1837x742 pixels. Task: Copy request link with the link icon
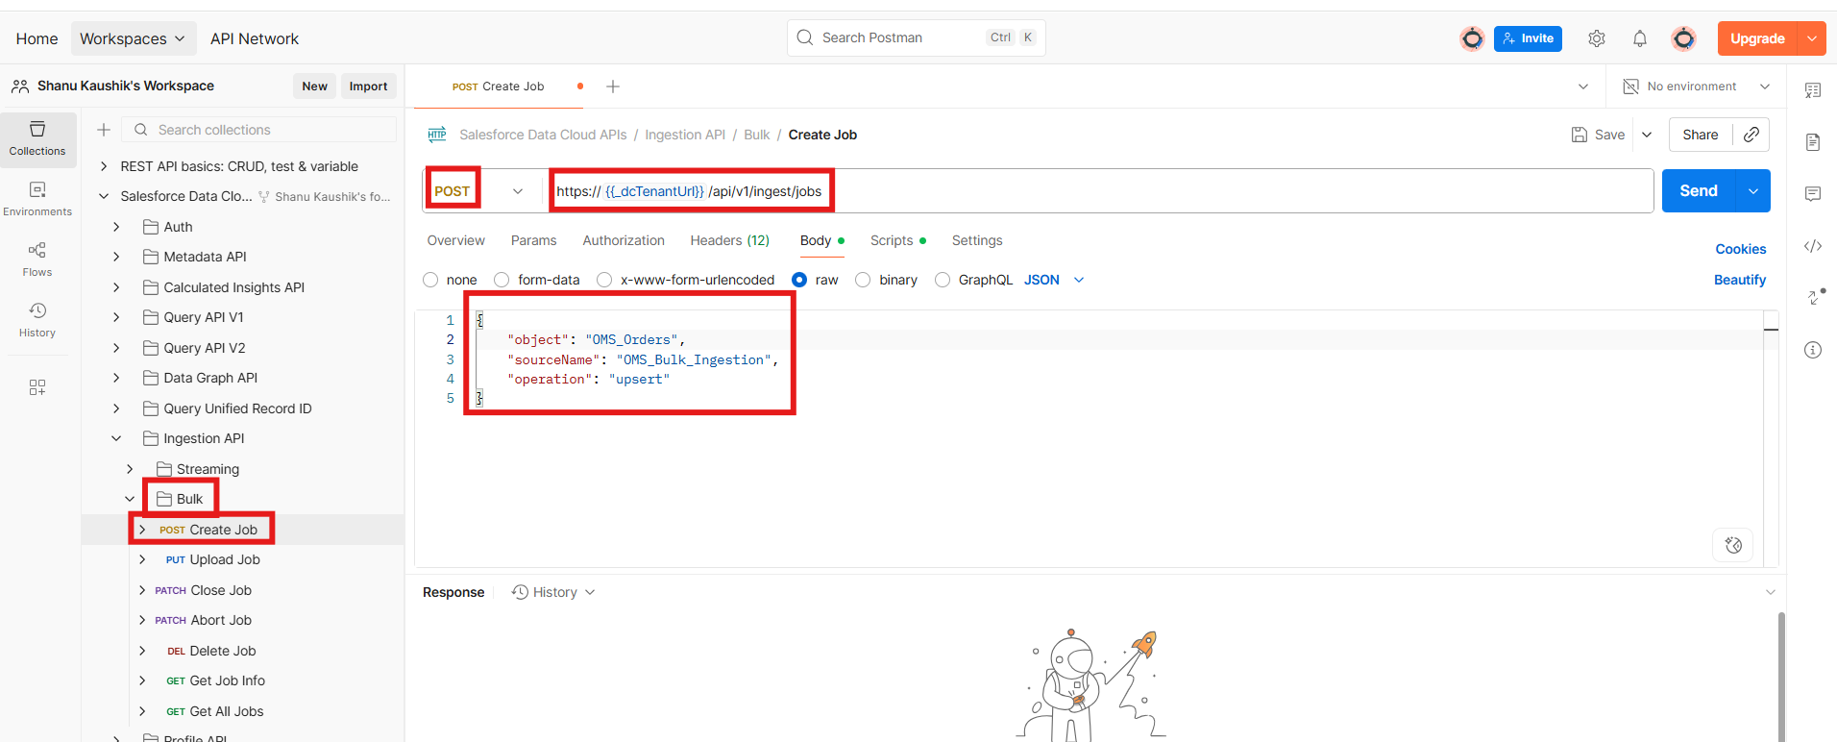pyautogui.click(x=1751, y=135)
